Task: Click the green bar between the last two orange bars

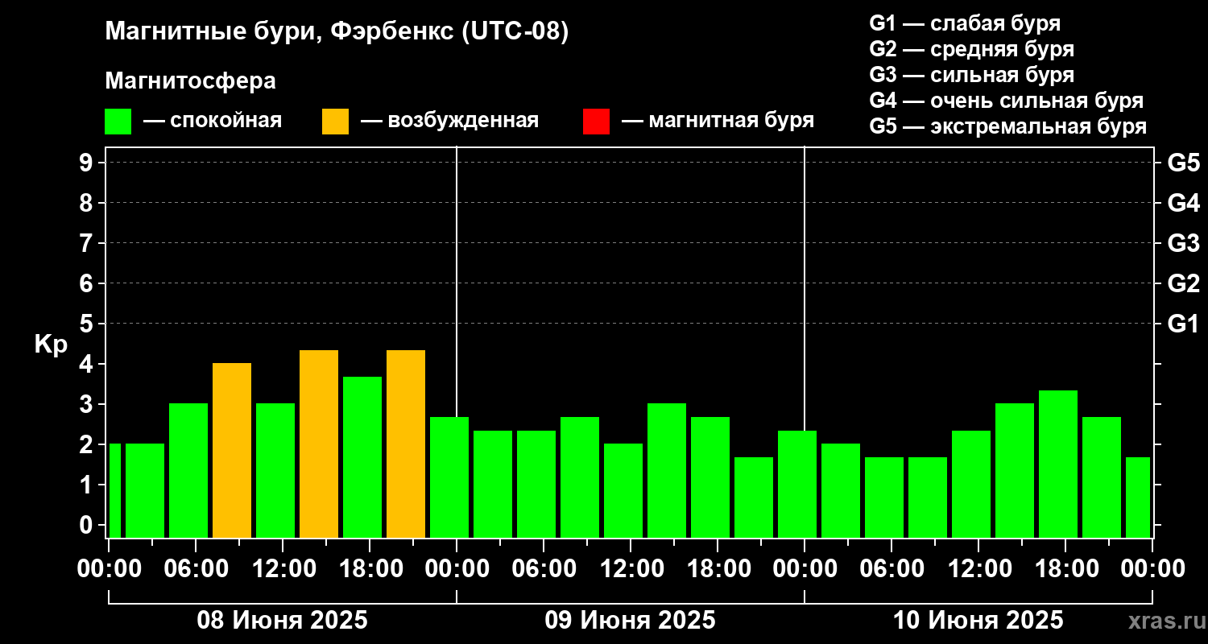Action: click(x=362, y=457)
